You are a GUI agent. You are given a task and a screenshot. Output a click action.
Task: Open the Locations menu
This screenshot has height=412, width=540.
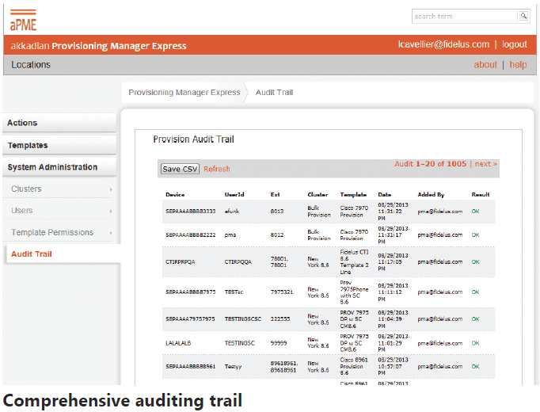[32, 65]
